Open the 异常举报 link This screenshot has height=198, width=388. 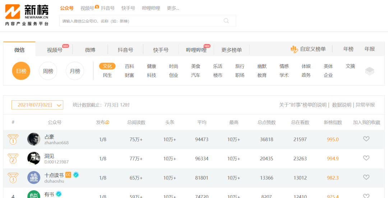click(365, 105)
